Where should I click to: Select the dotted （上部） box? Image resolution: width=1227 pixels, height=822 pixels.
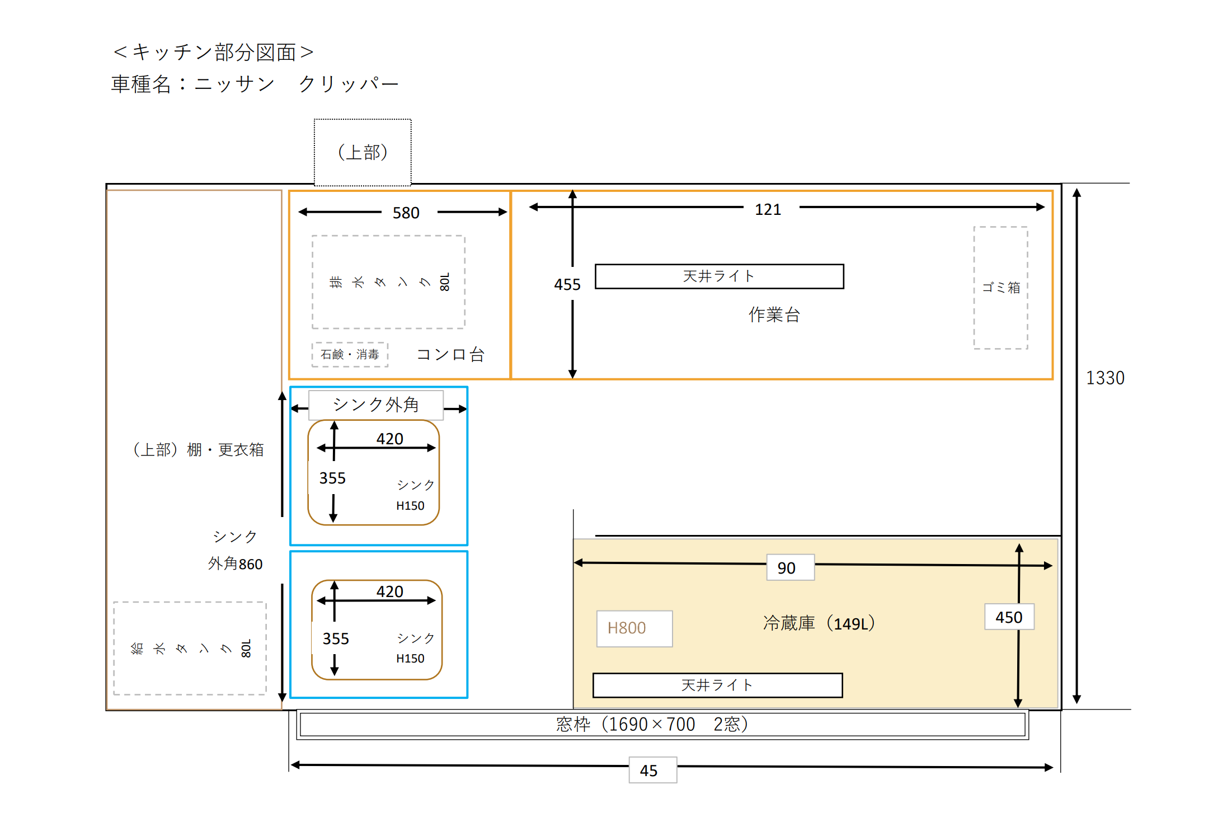(363, 152)
